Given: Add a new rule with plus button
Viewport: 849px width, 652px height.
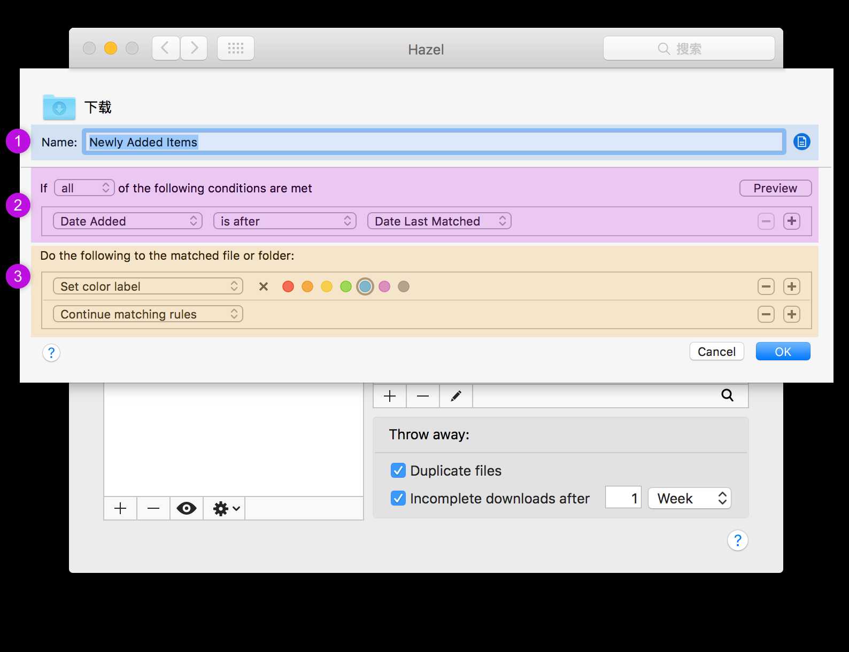Looking at the screenshot, I should [x=390, y=396].
